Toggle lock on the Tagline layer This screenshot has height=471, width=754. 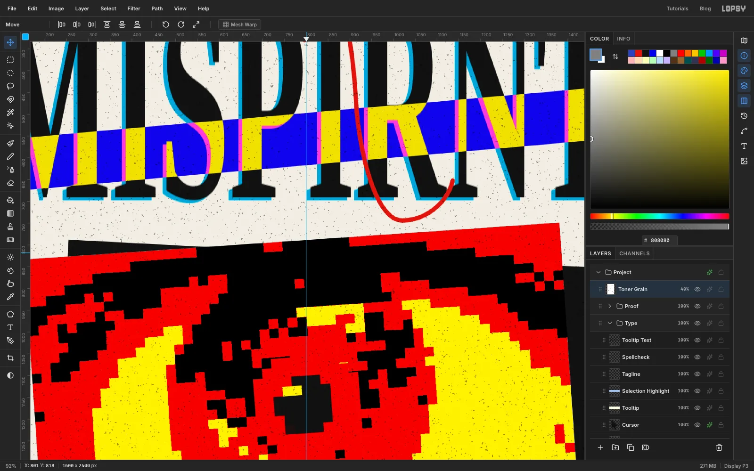coord(721,374)
